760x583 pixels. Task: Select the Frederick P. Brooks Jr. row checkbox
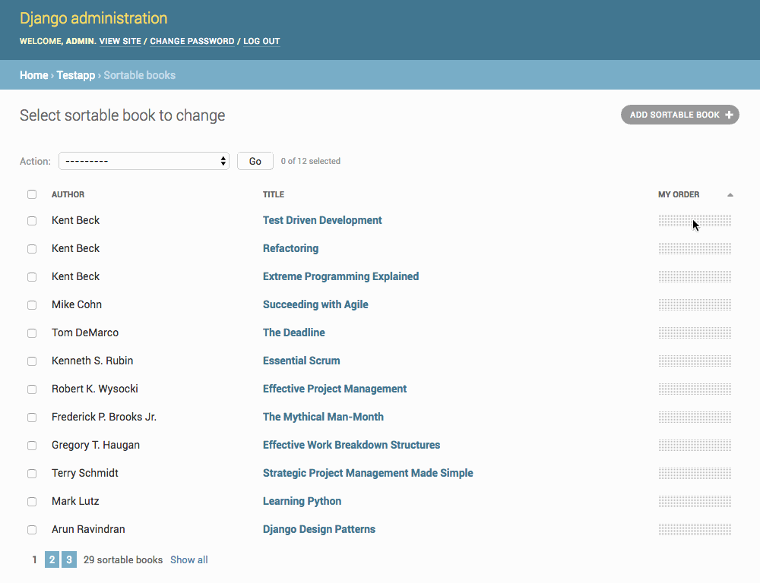pyautogui.click(x=32, y=418)
